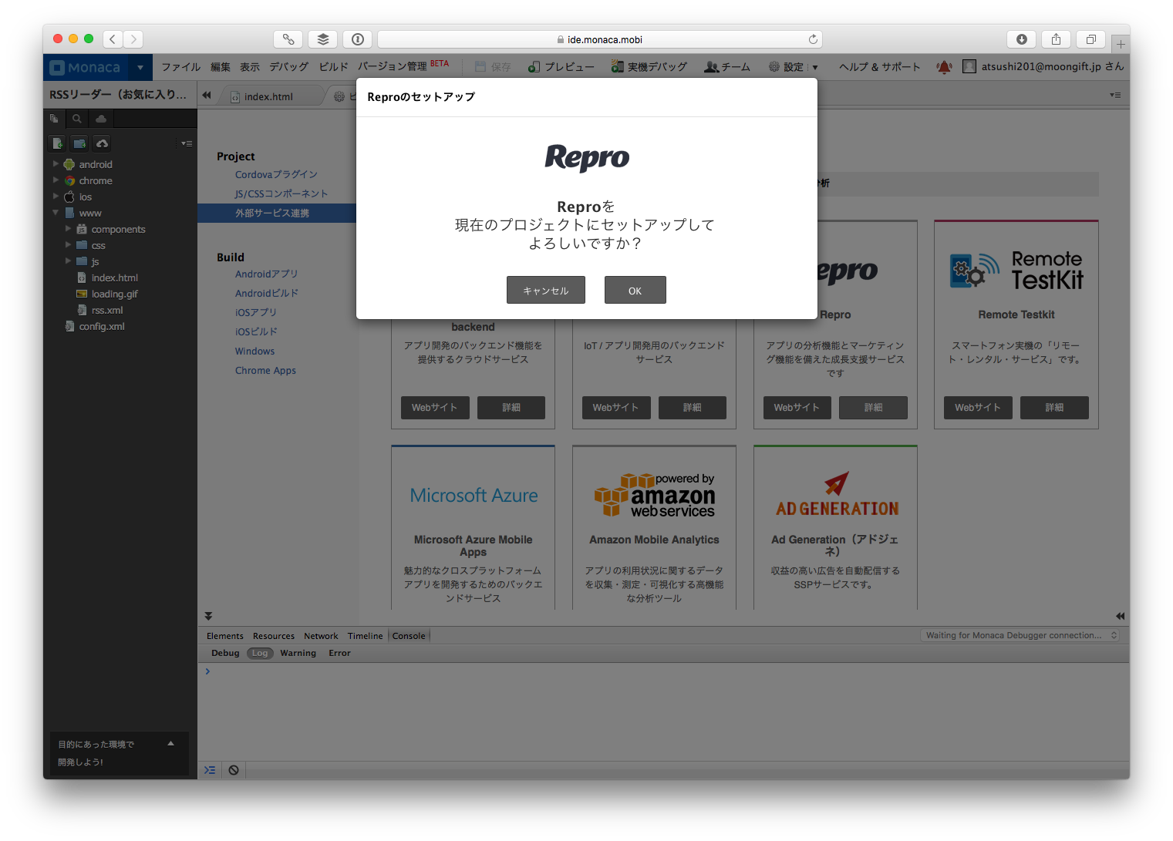Open the ファイル menu

click(180, 67)
